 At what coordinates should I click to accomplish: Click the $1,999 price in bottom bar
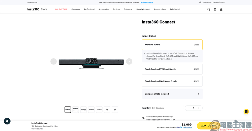point(186,124)
